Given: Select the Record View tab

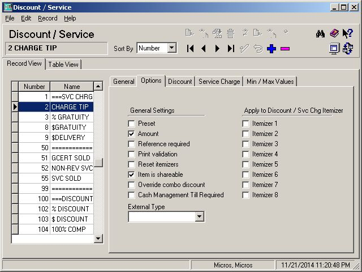Looking at the screenshot, I should coord(24,63).
